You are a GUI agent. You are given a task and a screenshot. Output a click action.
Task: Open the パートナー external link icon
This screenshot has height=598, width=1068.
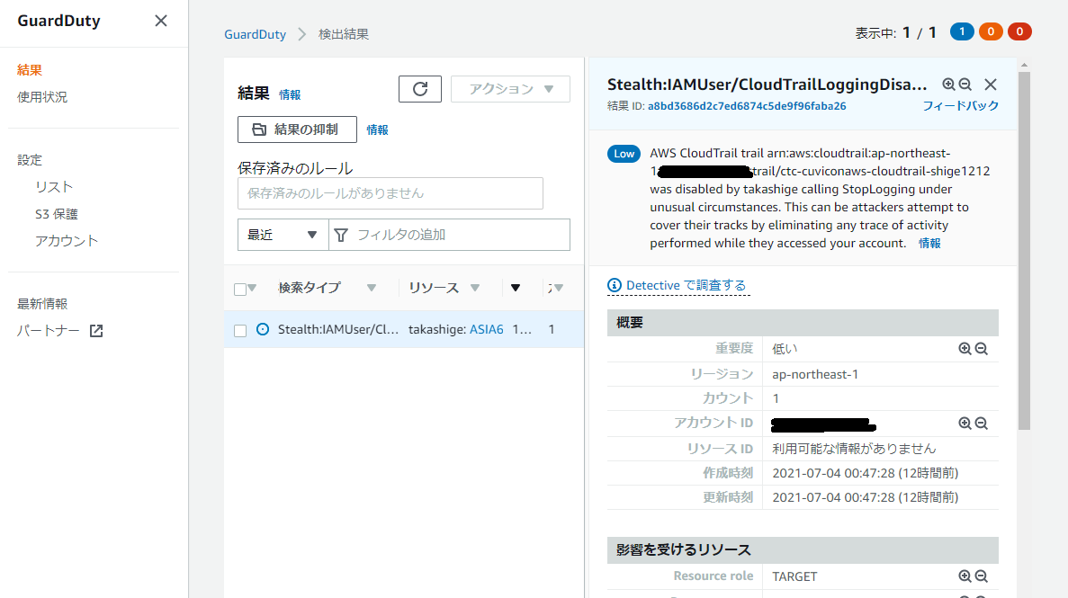96,331
